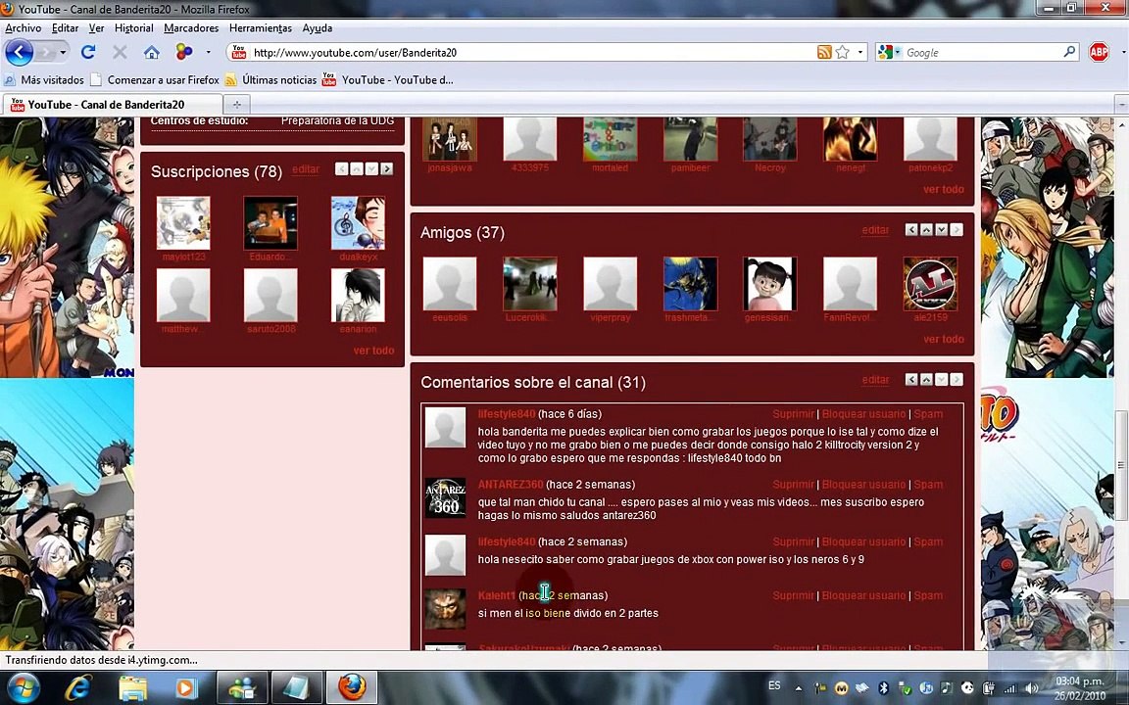This screenshot has height=705, width=1129.
Task: Mark Kaleht1's comment as Spam
Action: click(928, 595)
